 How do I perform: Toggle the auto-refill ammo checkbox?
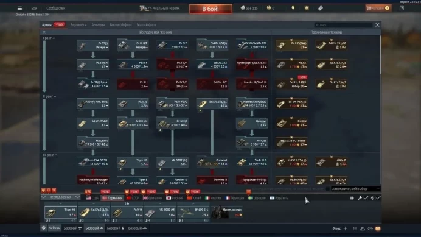(x=378, y=198)
